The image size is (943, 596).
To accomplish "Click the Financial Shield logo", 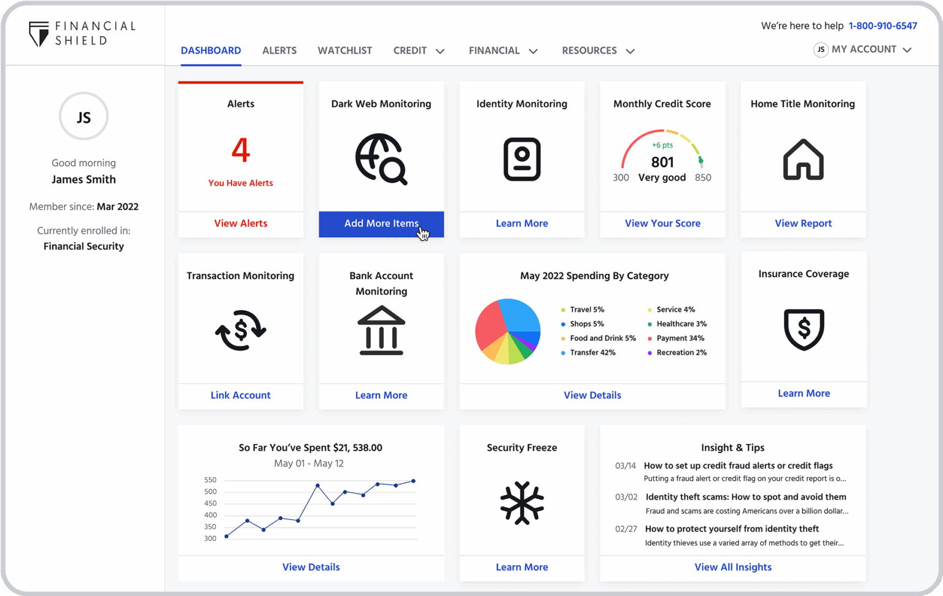I will (82, 34).
